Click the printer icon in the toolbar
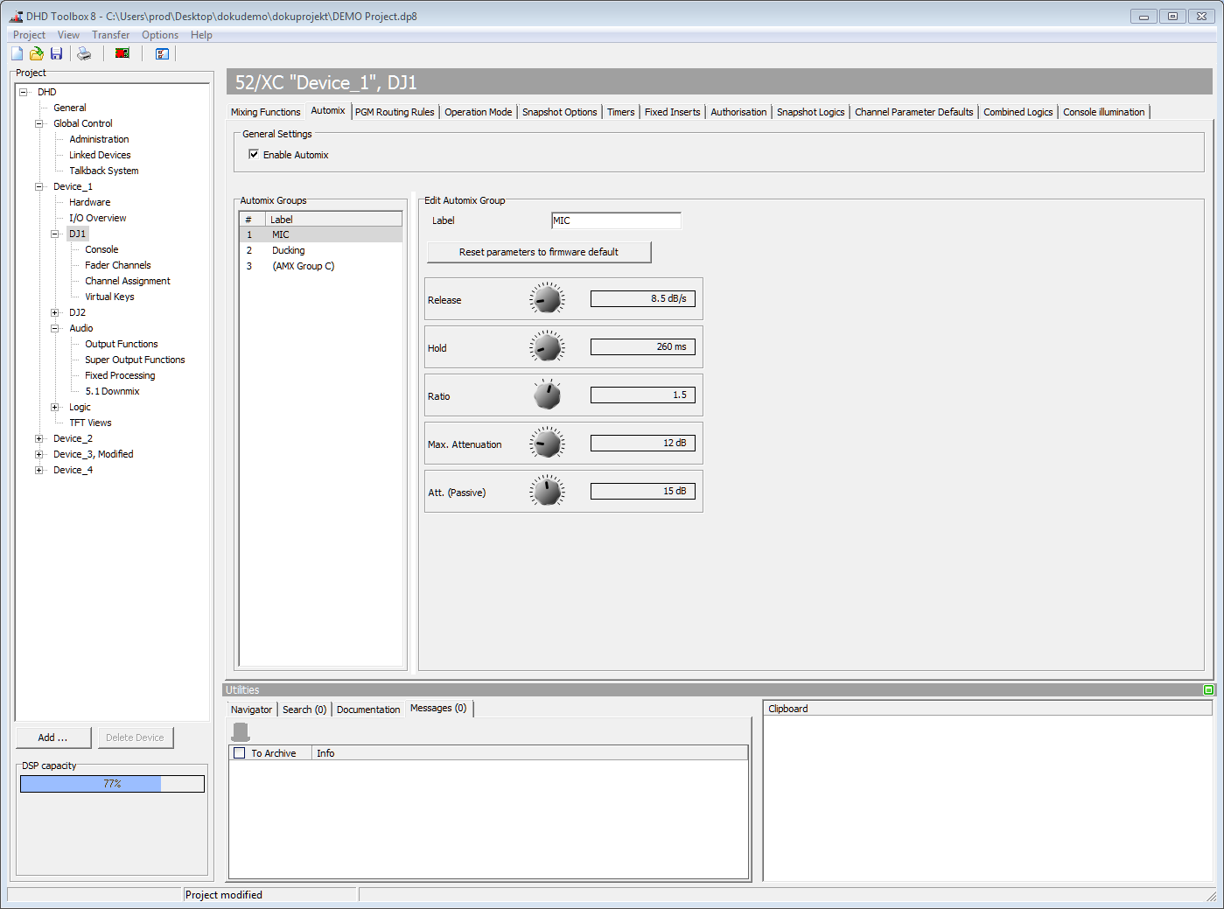 [84, 53]
